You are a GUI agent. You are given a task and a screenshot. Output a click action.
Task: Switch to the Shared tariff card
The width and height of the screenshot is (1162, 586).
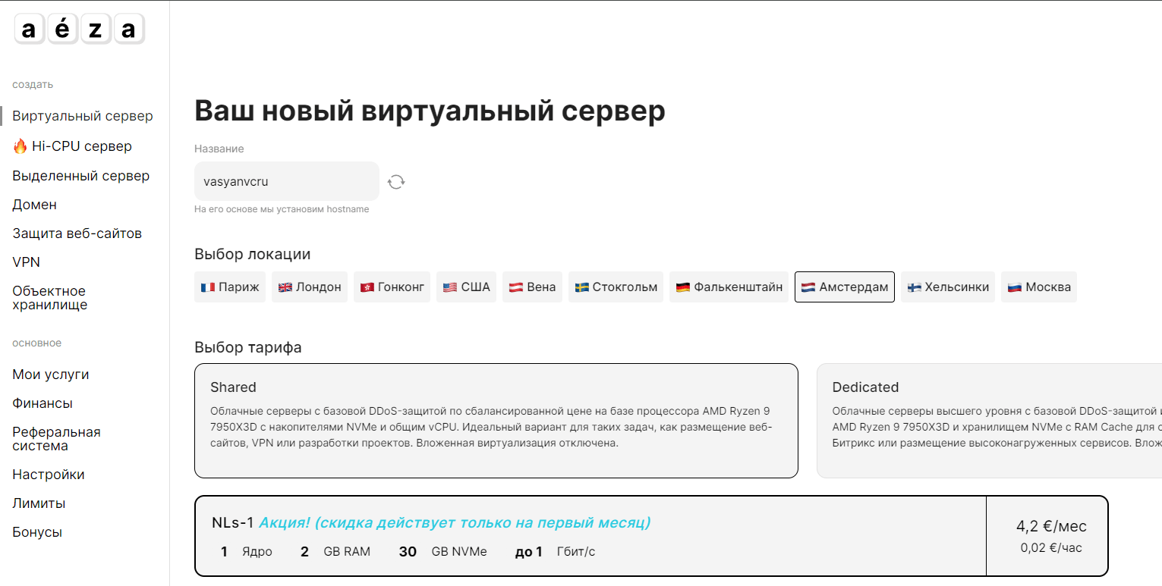[x=496, y=420]
